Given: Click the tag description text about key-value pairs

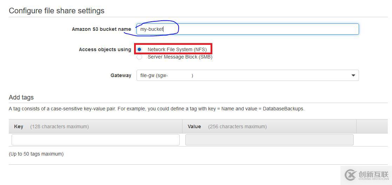Looking at the screenshot, I should (157, 109).
